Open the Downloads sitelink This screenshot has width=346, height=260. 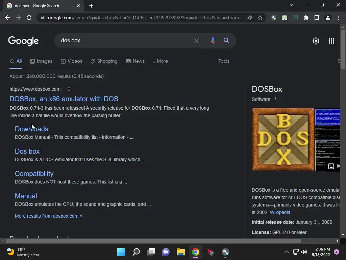tap(31, 129)
